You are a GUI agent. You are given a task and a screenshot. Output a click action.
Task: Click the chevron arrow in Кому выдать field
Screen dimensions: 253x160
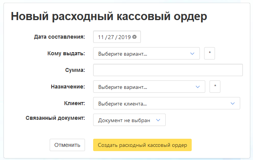point(192,53)
